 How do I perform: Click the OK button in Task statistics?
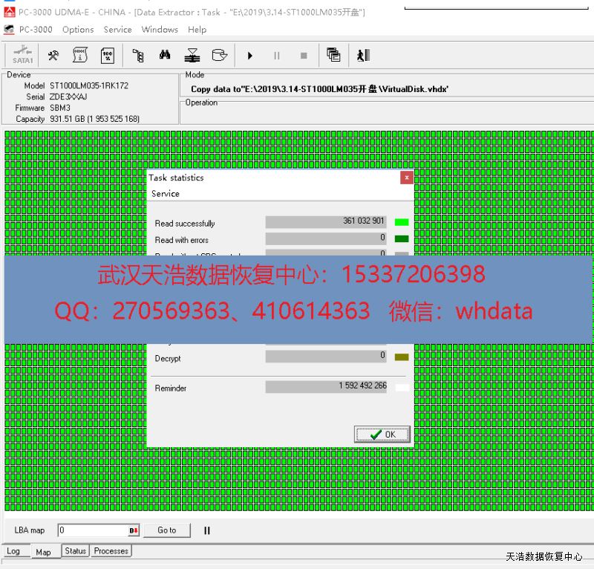pos(382,435)
